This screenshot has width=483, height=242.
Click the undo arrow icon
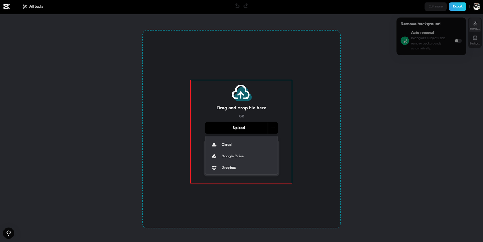[x=237, y=6]
